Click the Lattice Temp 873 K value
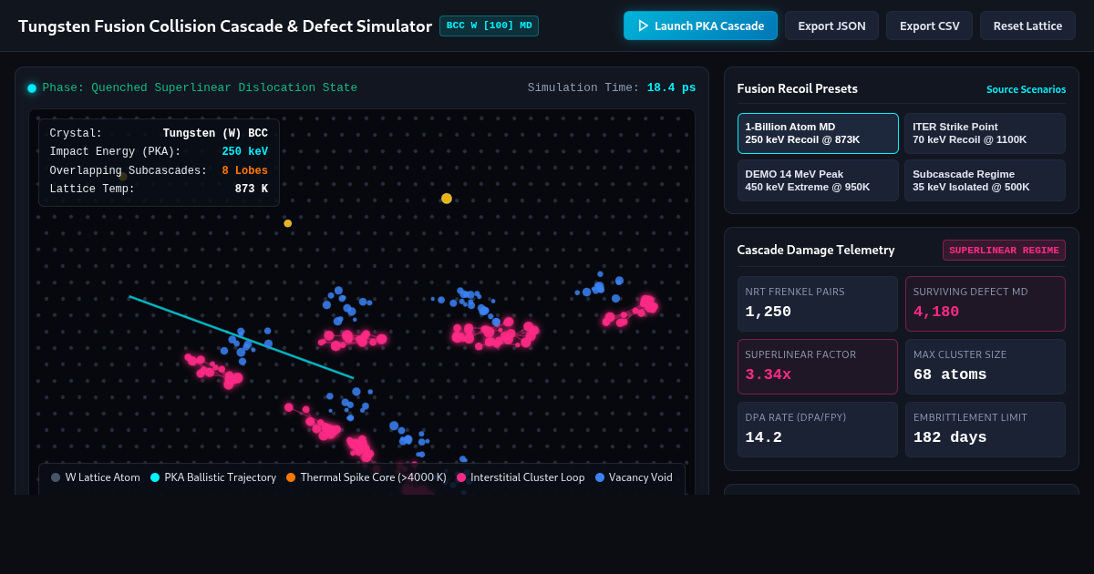1094x574 pixels. click(252, 189)
